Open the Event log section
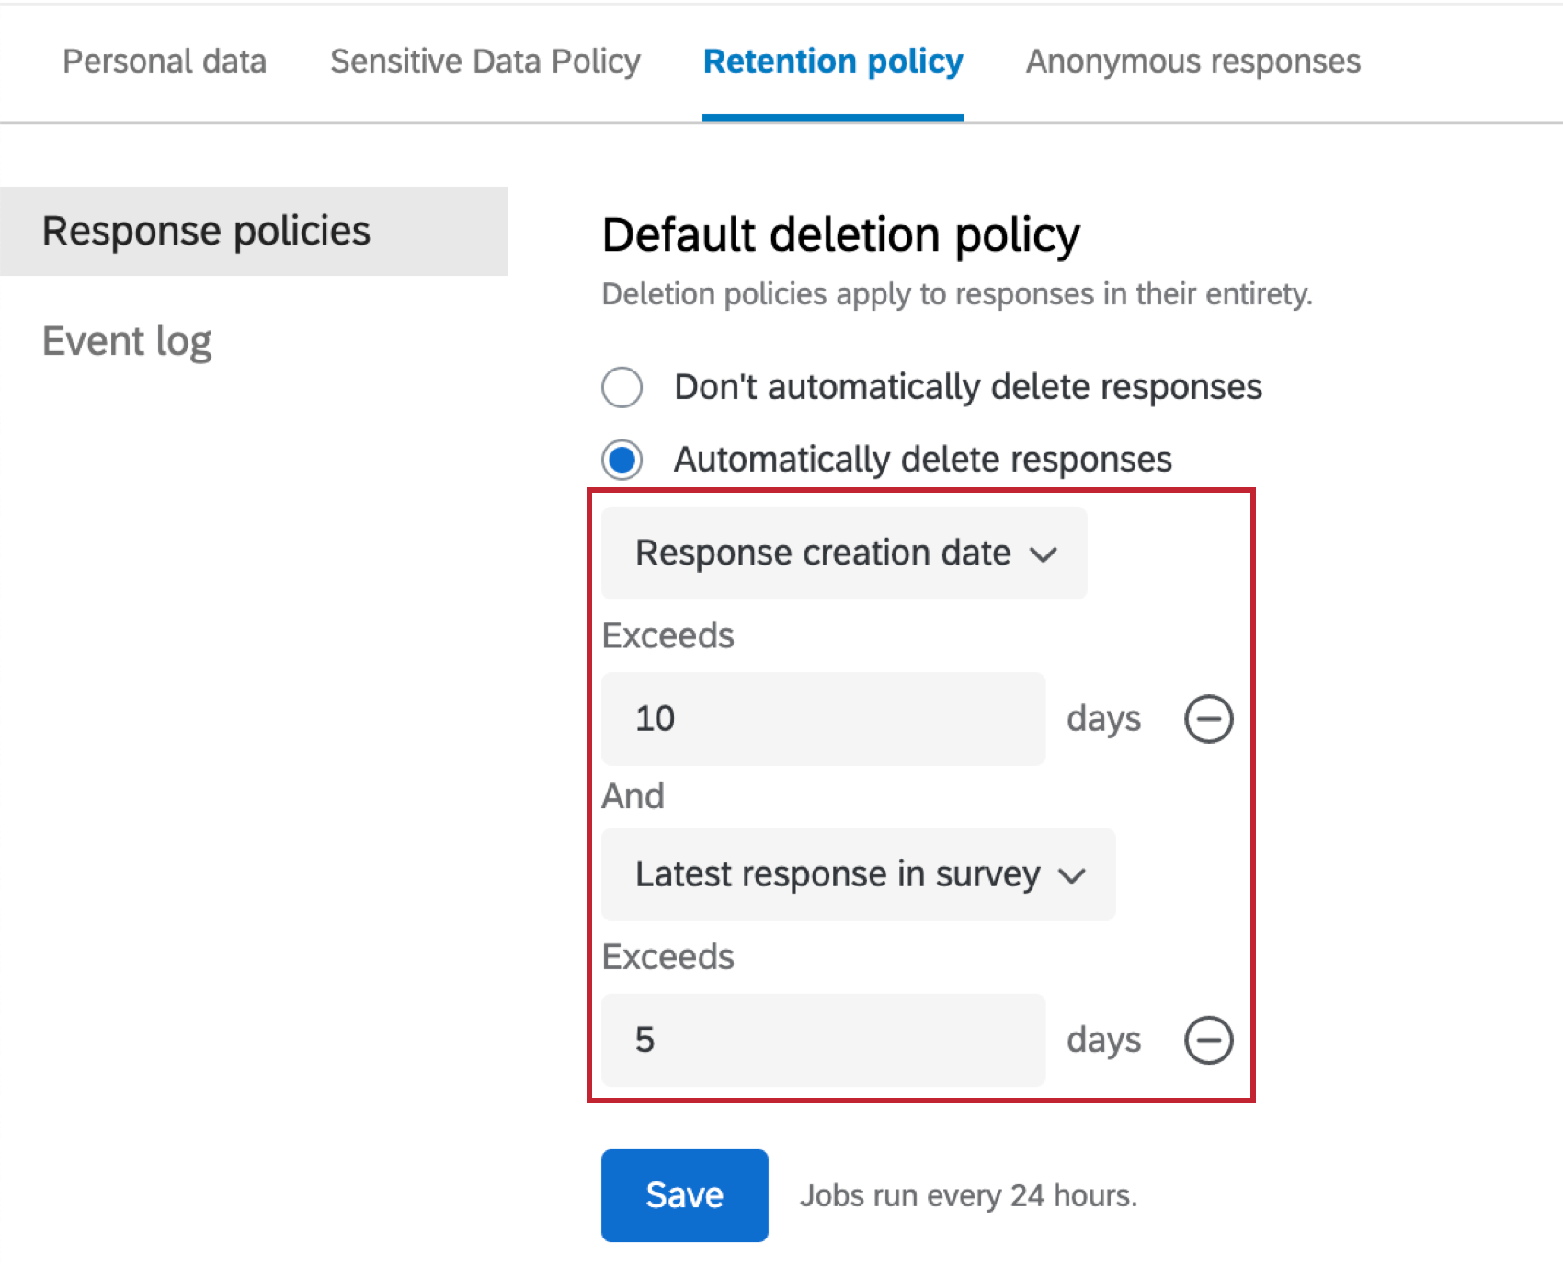 coord(127,340)
